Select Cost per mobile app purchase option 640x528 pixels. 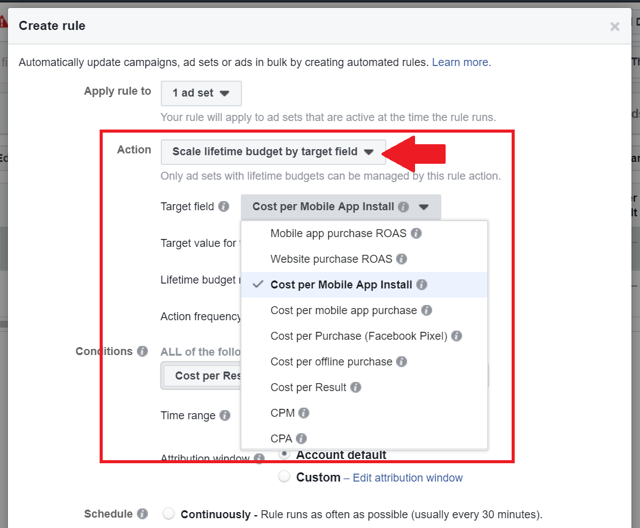[364, 310]
